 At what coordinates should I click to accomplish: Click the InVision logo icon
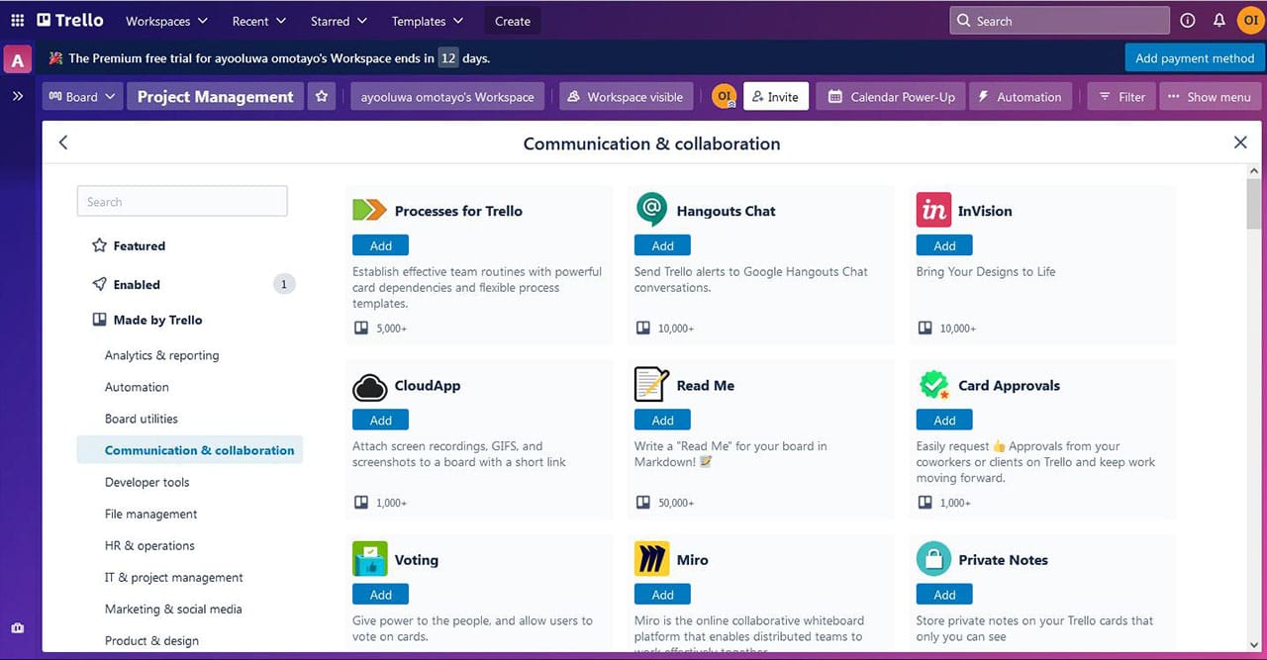pyautogui.click(x=933, y=210)
